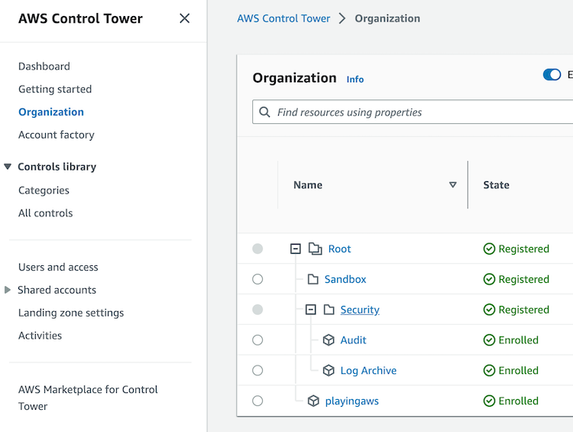Open the Root link

339,248
